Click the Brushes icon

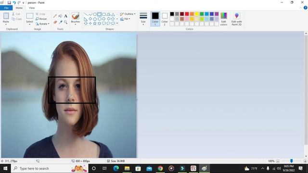[76, 16]
